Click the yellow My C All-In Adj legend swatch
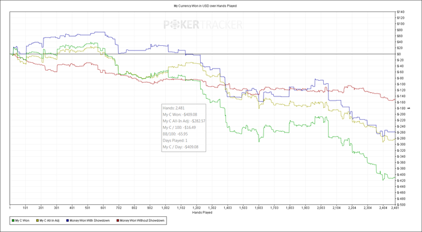 (x=37, y=221)
